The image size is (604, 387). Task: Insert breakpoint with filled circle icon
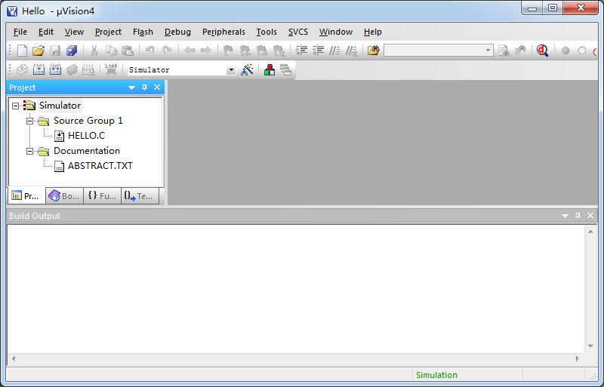click(x=565, y=51)
